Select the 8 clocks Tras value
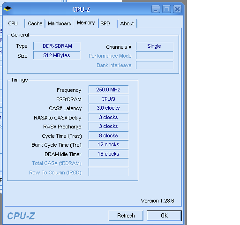Viewport: 240px width, 225px height. (109, 135)
